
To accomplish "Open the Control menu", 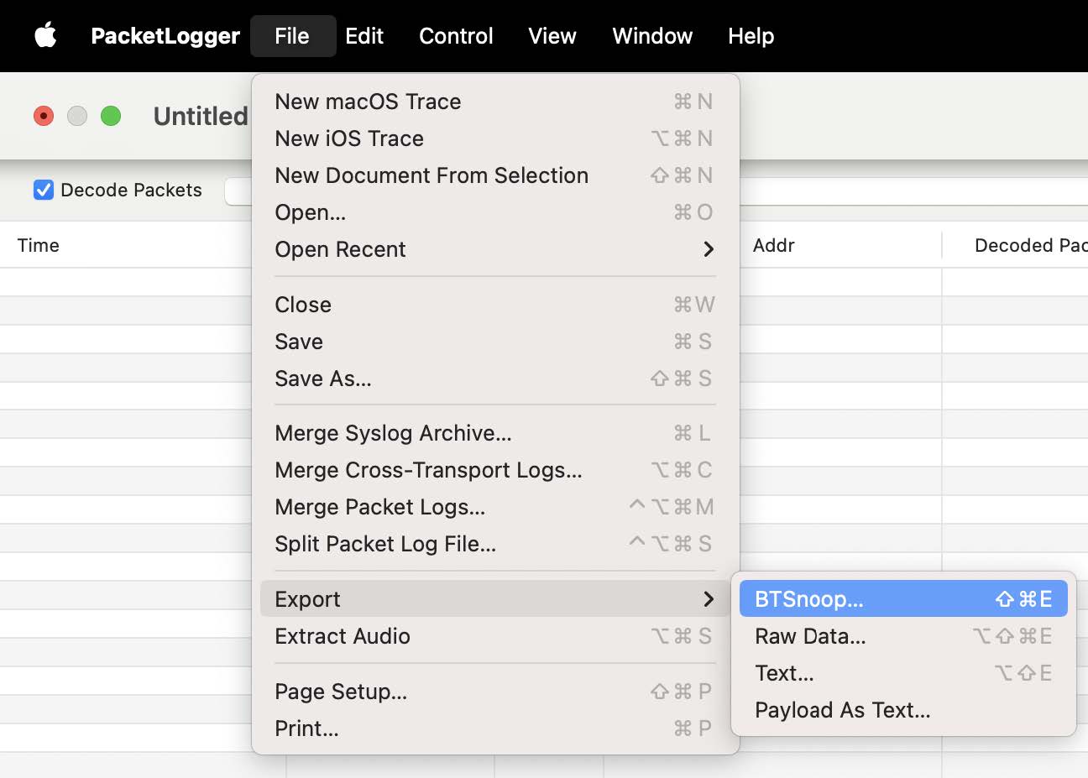I will tap(456, 35).
